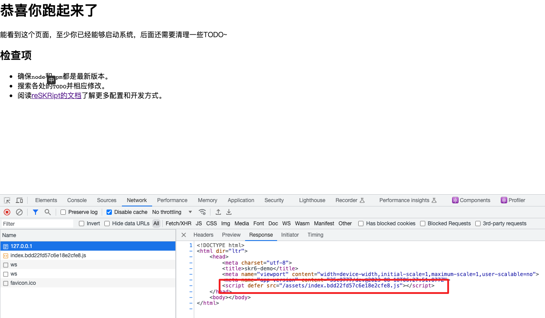Image resolution: width=545 pixels, height=318 pixels.
Task: Open the Performance tab
Action: (172, 200)
